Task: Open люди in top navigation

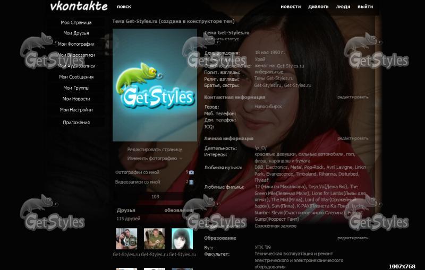Action: (x=343, y=6)
